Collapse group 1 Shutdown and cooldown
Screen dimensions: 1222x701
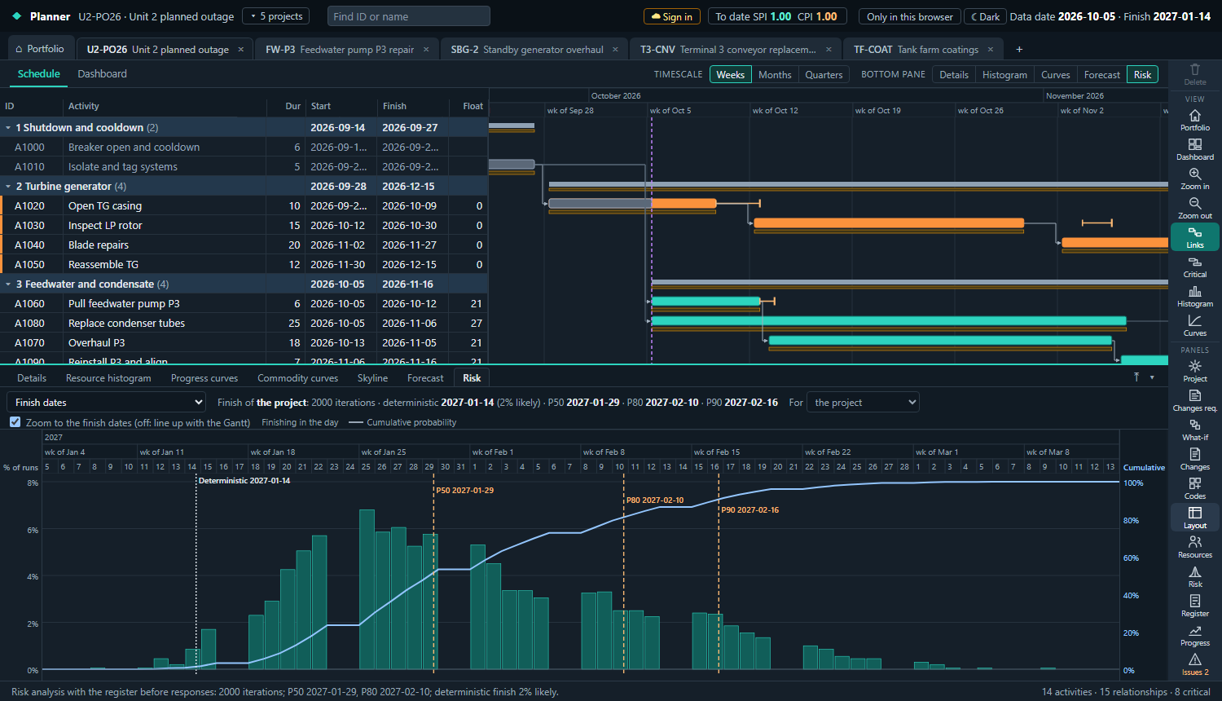click(8, 128)
